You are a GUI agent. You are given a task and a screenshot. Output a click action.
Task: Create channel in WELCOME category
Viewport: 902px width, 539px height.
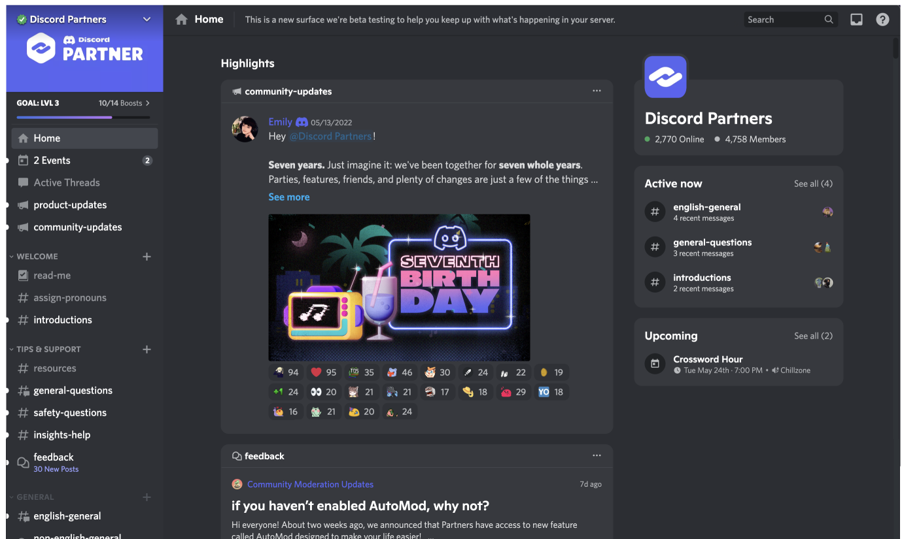(147, 257)
